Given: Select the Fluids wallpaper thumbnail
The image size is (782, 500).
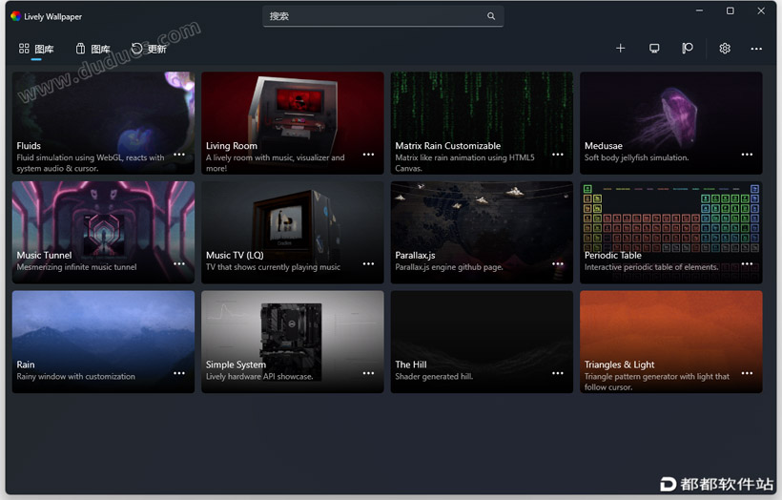Looking at the screenshot, I should [103, 123].
